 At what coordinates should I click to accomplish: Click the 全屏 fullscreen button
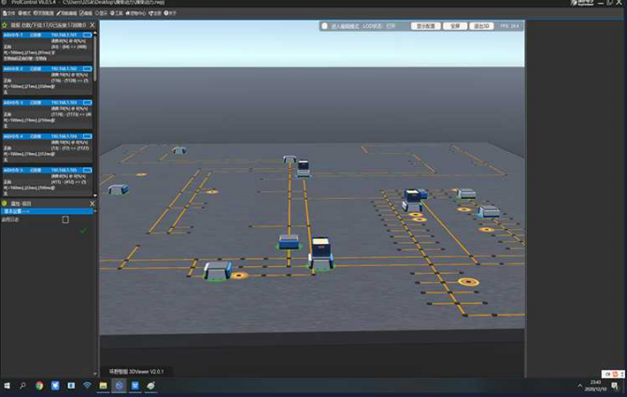455,26
